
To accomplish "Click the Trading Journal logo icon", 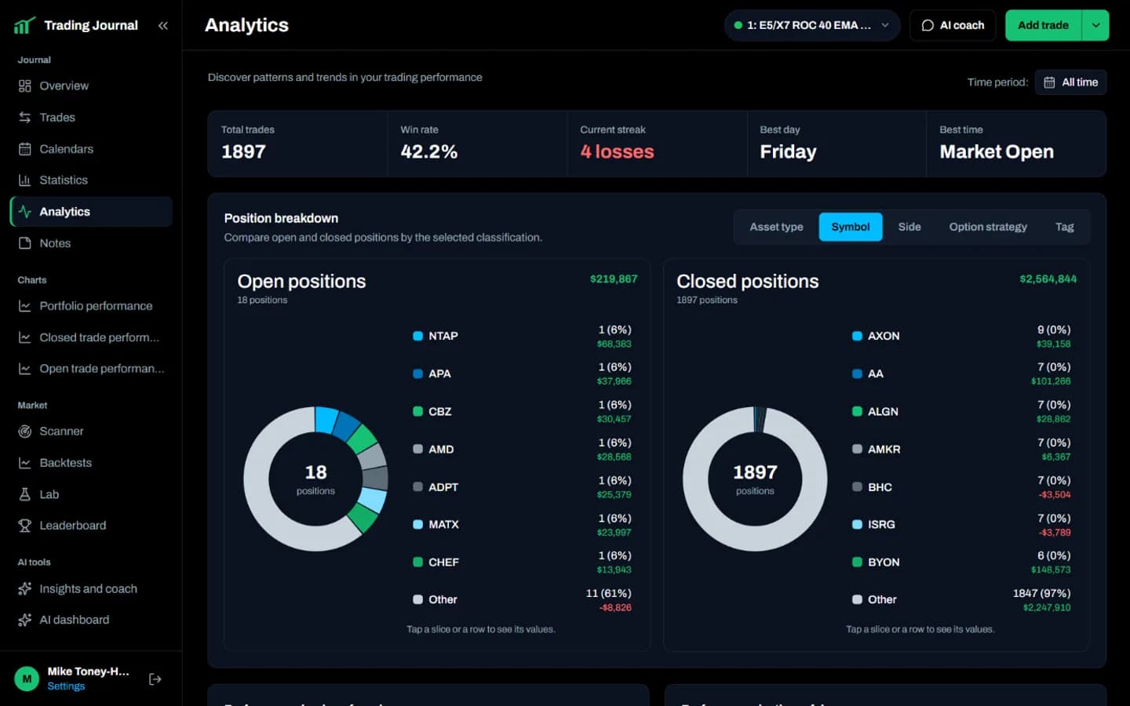I will 24,25.
